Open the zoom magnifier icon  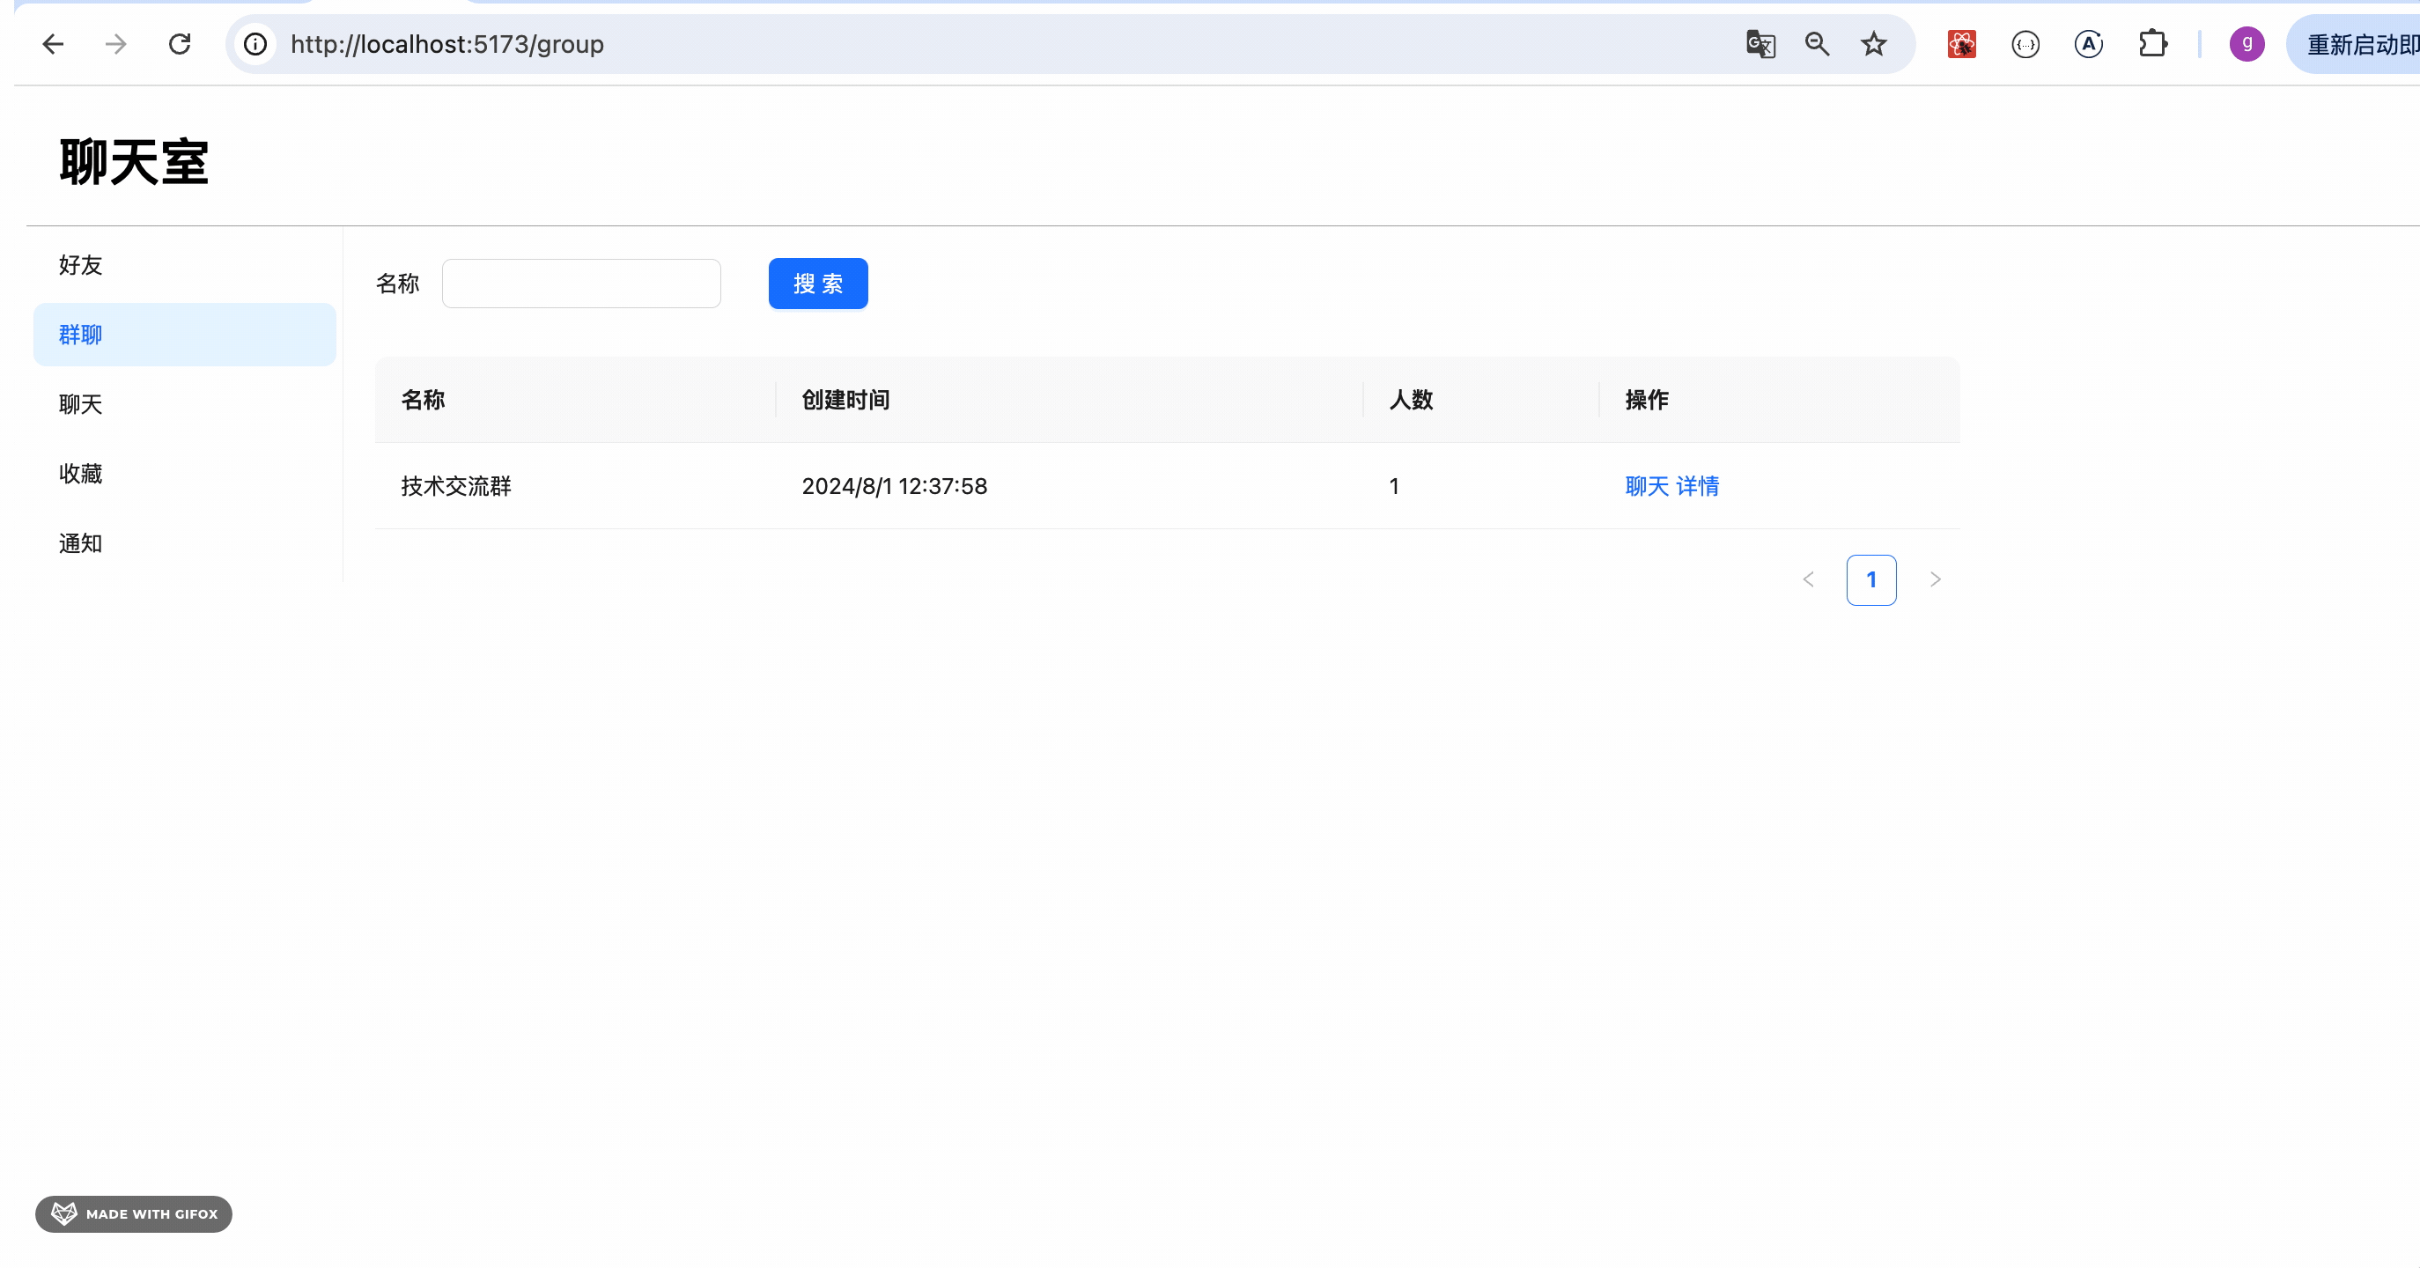click(1817, 44)
